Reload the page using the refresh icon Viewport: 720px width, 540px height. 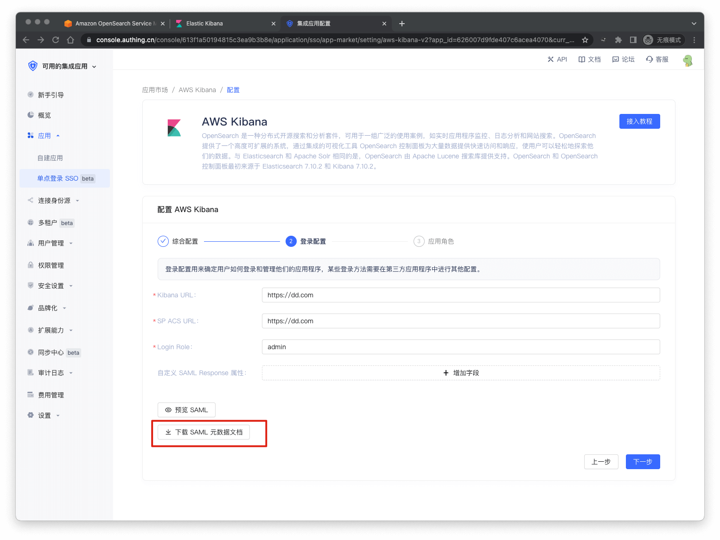point(56,40)
